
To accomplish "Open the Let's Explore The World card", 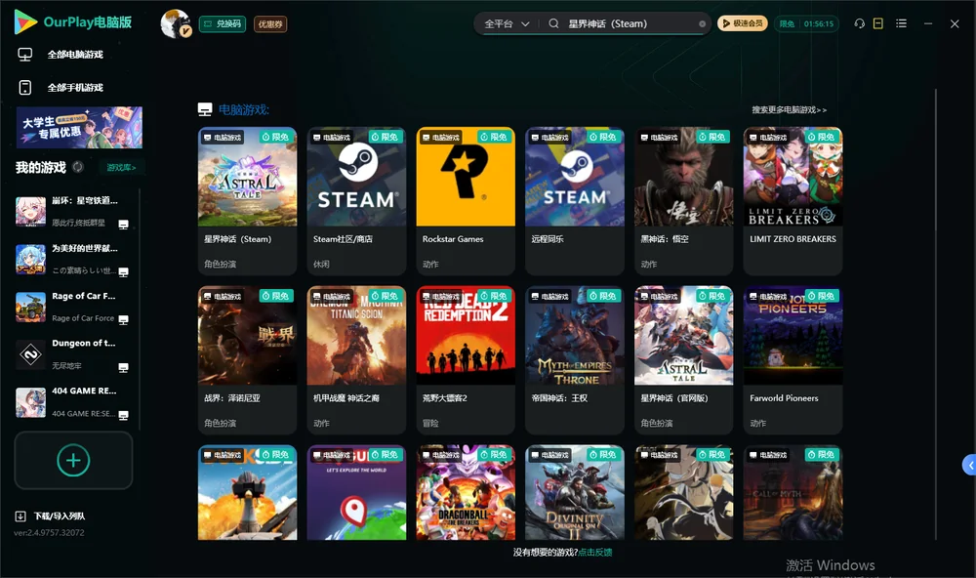I will tap(356, 492).
